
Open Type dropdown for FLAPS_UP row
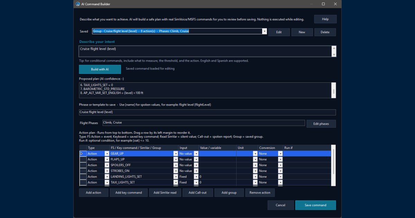(x=107, y=160)
